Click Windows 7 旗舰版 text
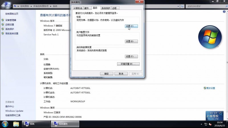 click(x=53, y=26)
